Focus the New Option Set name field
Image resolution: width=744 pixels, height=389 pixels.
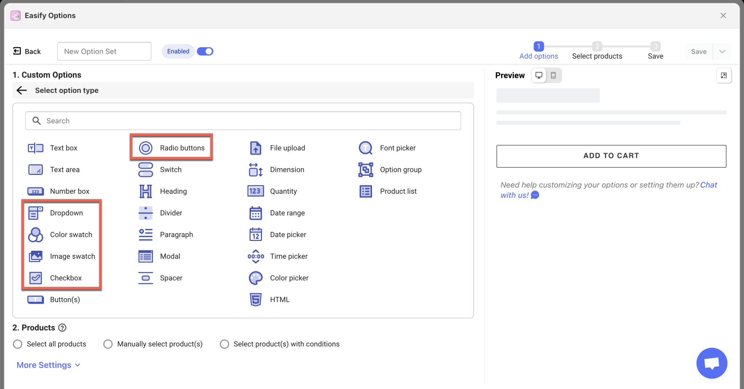point(104,51)
